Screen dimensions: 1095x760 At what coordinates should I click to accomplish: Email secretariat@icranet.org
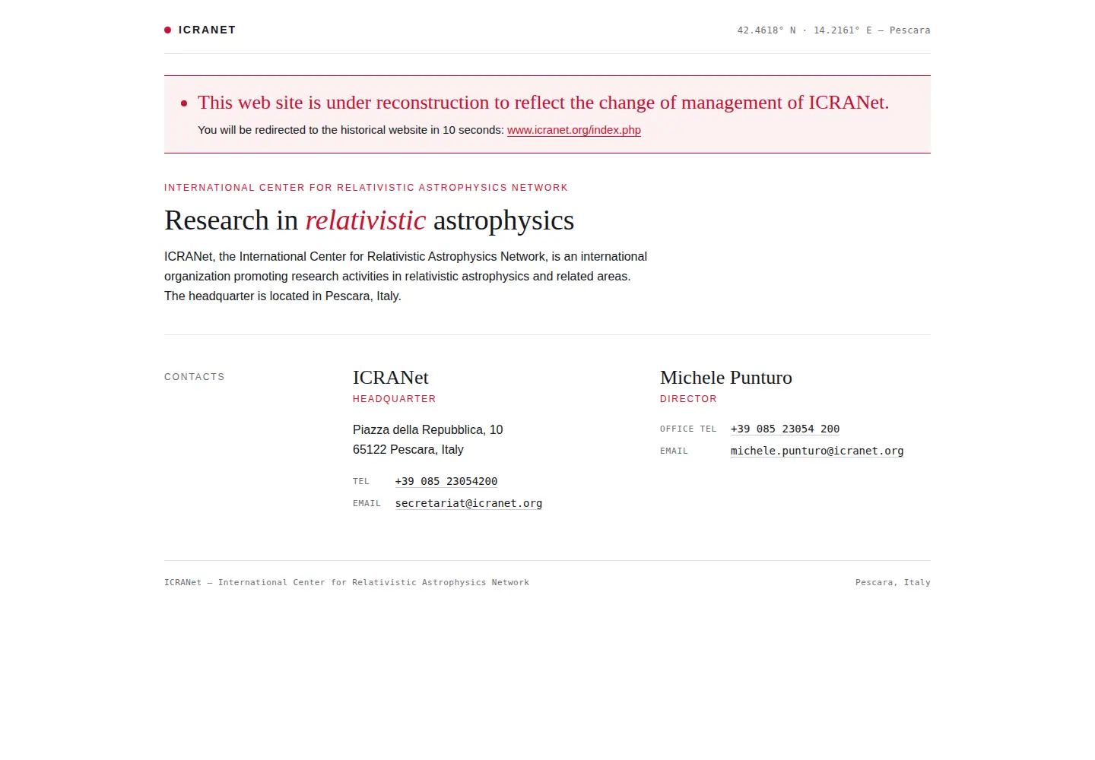tap(468, 503)
